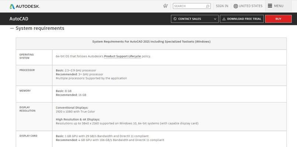This screenshot has width=297, height=147.
Task: Click 'Recommended: 16 GB' memory text
Action: click(71, 95)
